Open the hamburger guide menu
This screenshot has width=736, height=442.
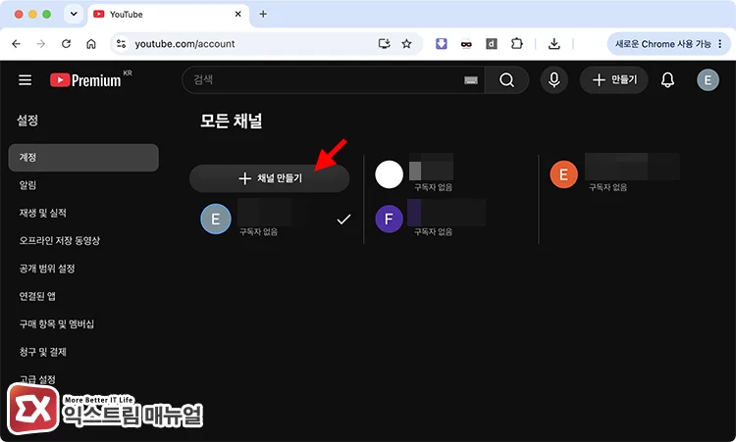(x=26, y=80)
